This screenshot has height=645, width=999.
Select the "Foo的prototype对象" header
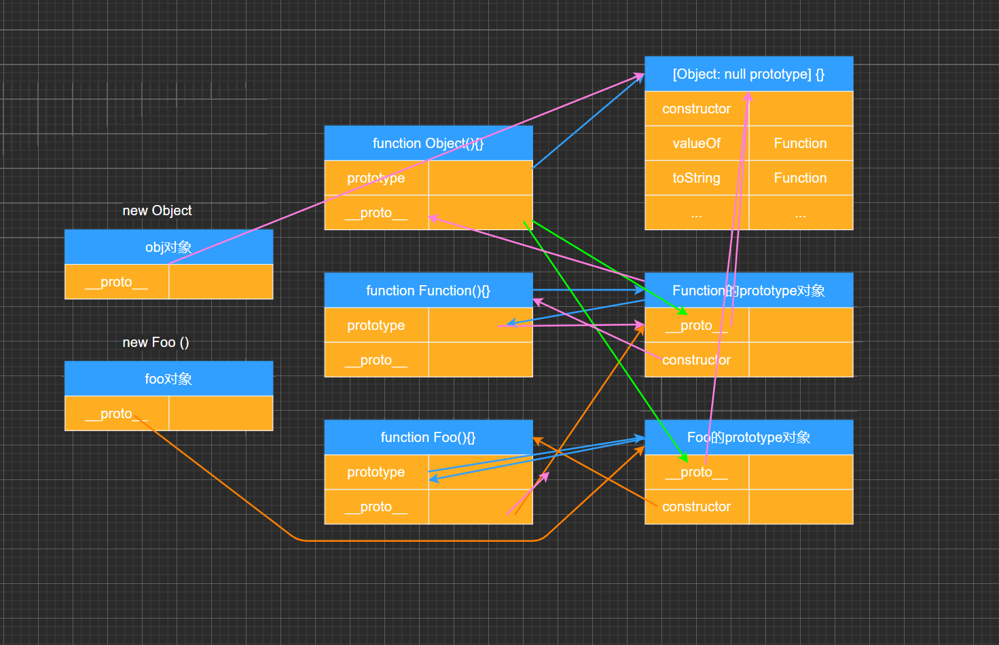pyautogui.click(x=748, y=437)
